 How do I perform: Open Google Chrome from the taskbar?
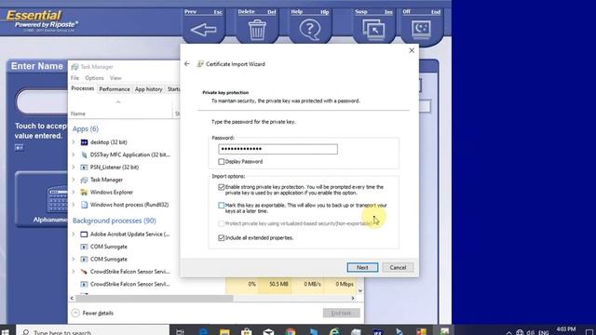click(291, 331)
